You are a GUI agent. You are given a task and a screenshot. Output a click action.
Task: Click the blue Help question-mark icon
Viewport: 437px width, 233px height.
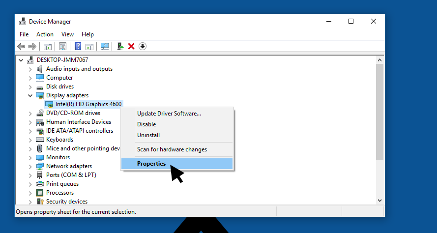[x=78, y=46]
